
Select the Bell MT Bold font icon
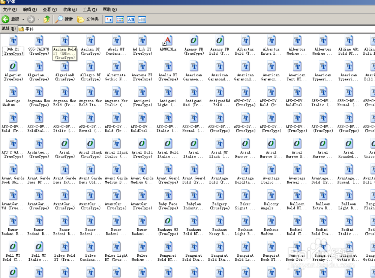(x=13, y=247)
